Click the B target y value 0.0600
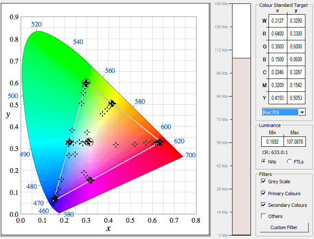 pos(296,59)
